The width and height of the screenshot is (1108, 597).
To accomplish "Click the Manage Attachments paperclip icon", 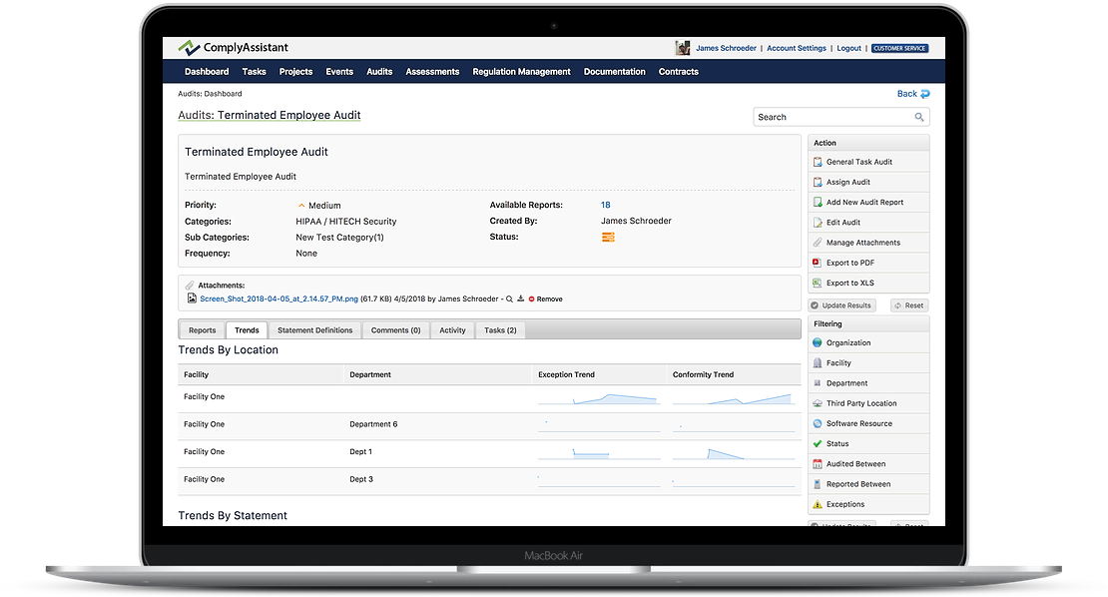I will pos(818,243).
